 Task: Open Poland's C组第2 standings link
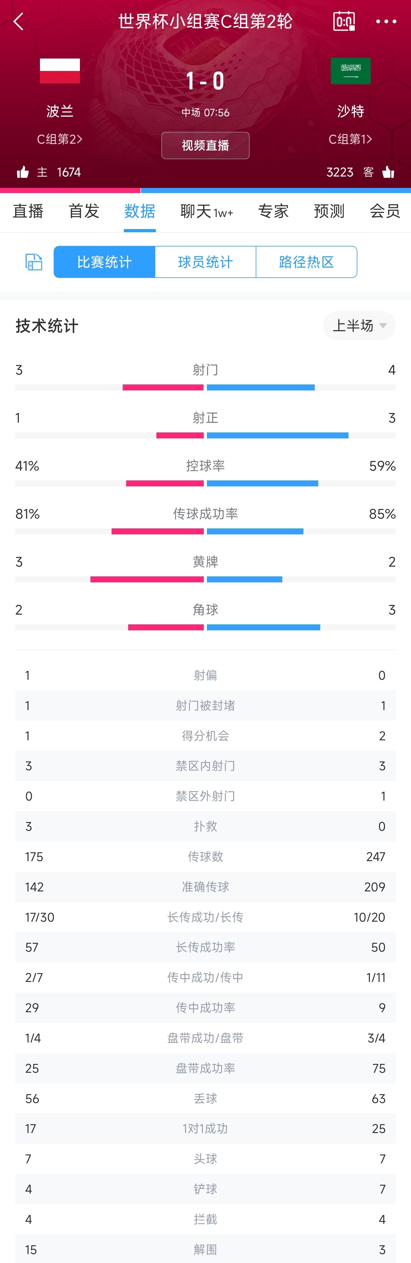[60, 139]
